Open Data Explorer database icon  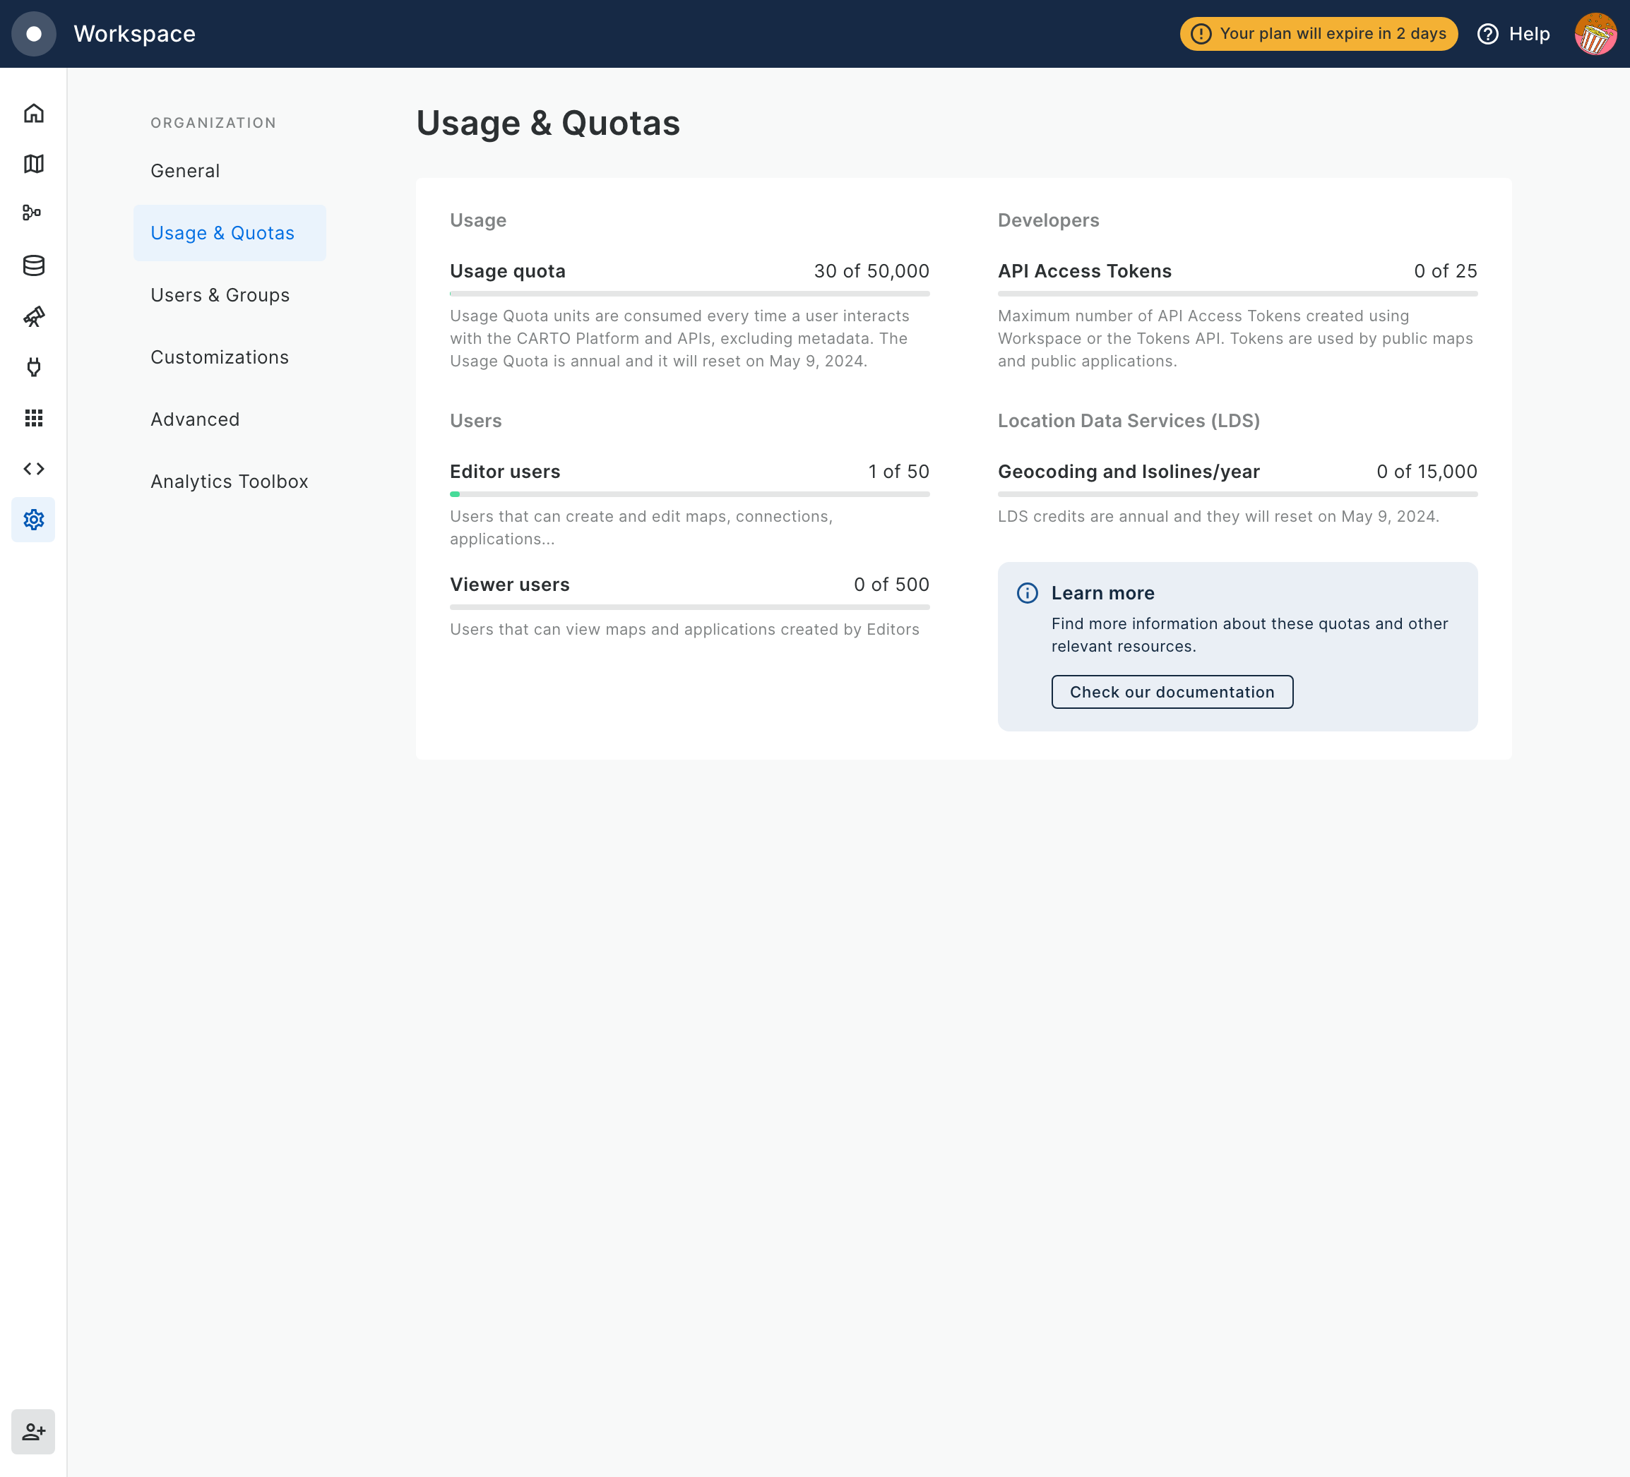point(33,265)
